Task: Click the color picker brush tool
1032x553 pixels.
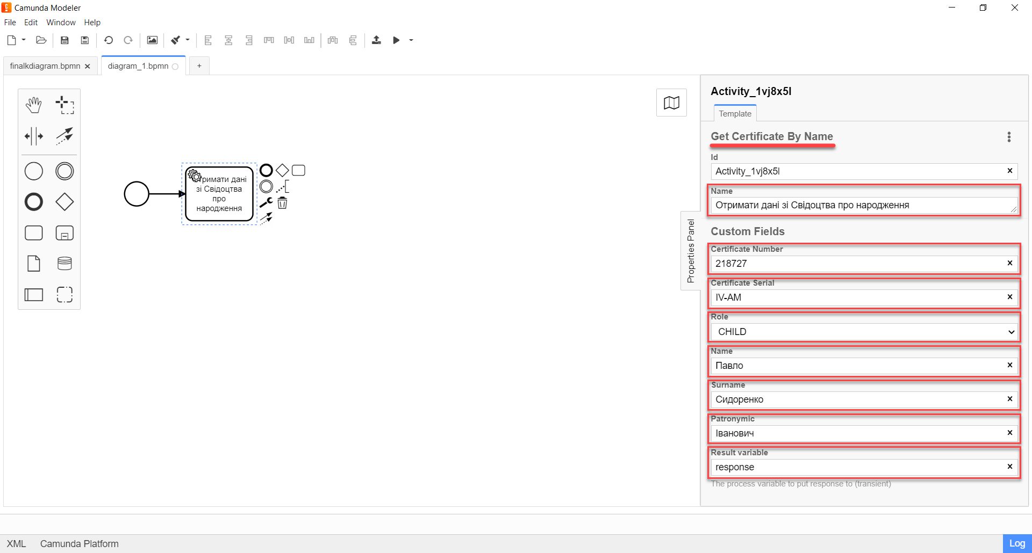Action: [175, 40]
